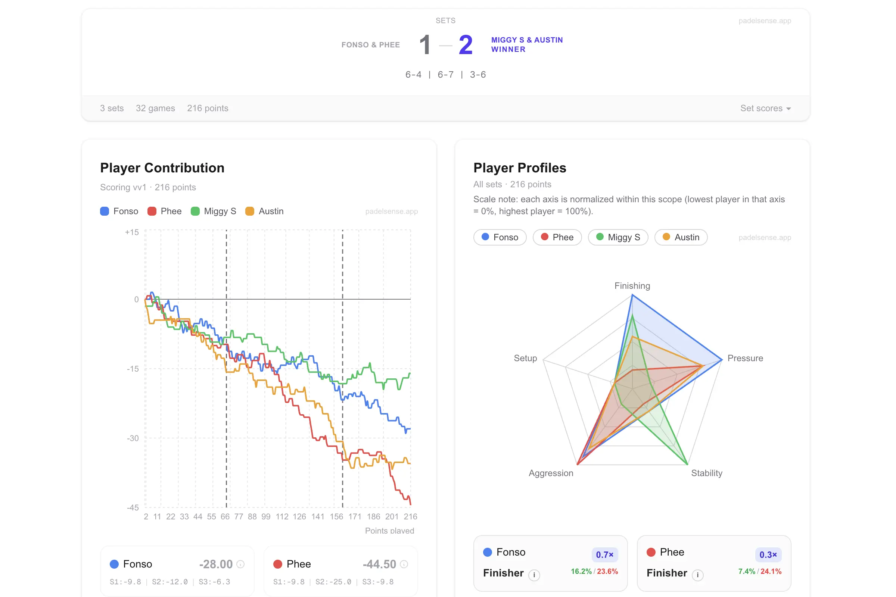Click the Aggression axis label on radar
The width and height of the screenshot is (896, 597).
(x=551, y=473)
